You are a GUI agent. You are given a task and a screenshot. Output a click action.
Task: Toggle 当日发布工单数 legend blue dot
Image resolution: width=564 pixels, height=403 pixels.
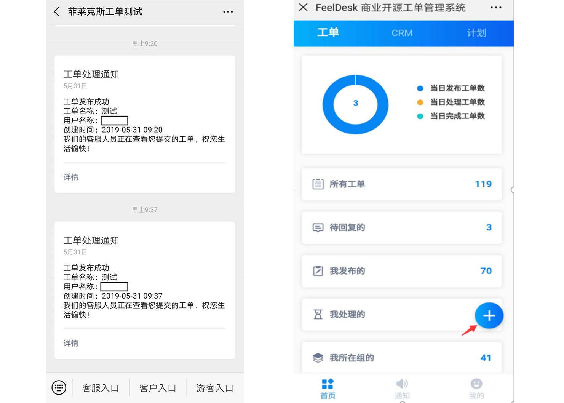(420, 88)
